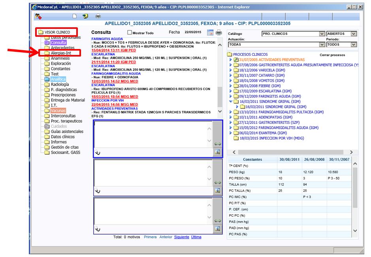
Task: Click the Siguiente pagination link
Action: point(181,237)
